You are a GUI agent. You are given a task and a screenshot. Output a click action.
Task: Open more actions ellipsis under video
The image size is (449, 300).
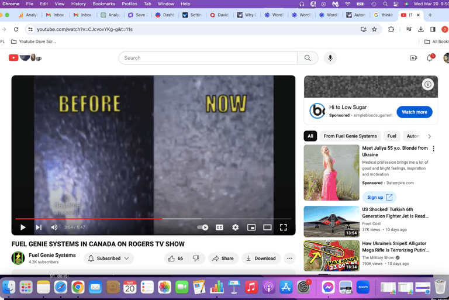point(290,258)
